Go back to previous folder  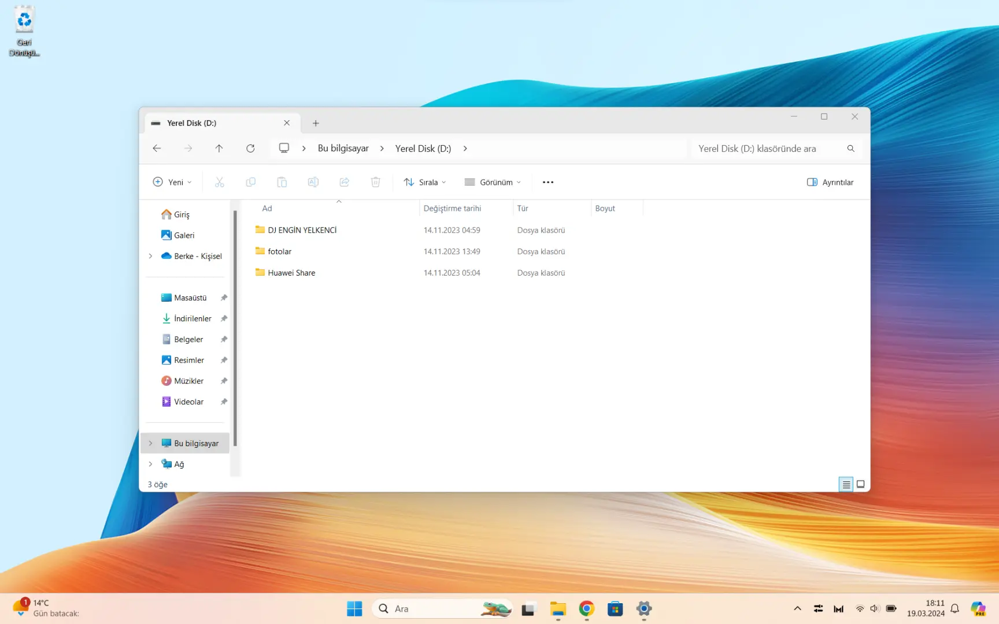157,148
